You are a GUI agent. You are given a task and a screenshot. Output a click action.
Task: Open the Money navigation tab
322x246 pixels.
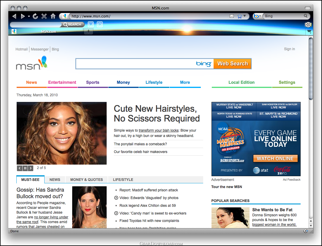click(x=123, y=82)
